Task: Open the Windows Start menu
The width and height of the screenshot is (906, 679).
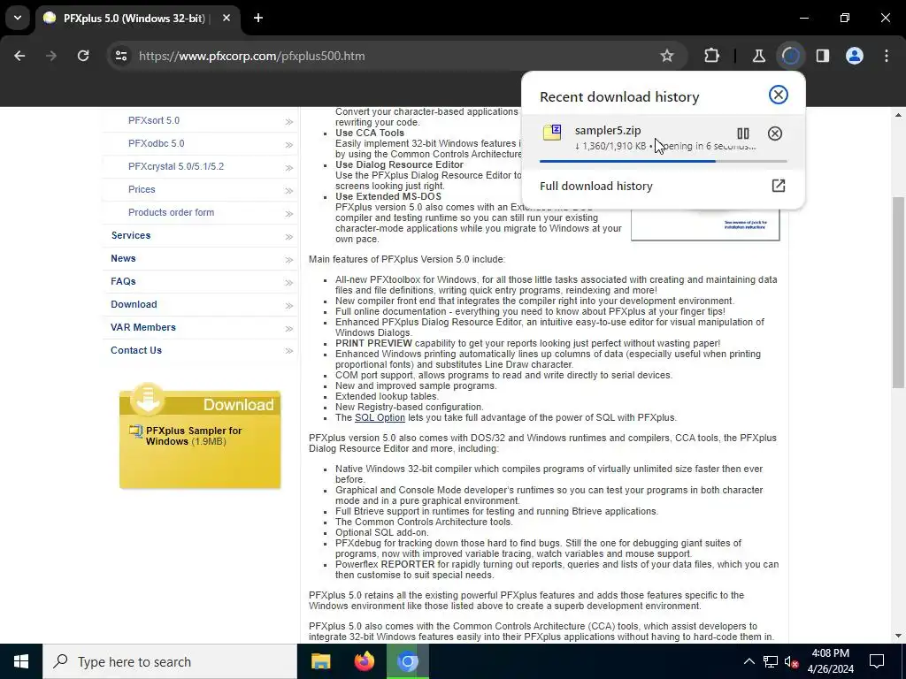Action: 21,661
